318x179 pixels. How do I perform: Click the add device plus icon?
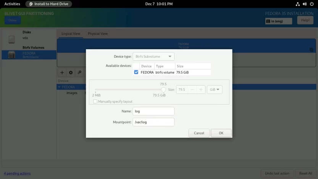(62, 73)
